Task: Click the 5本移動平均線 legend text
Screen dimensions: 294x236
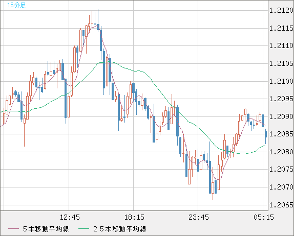Action: tap(46, 229)
